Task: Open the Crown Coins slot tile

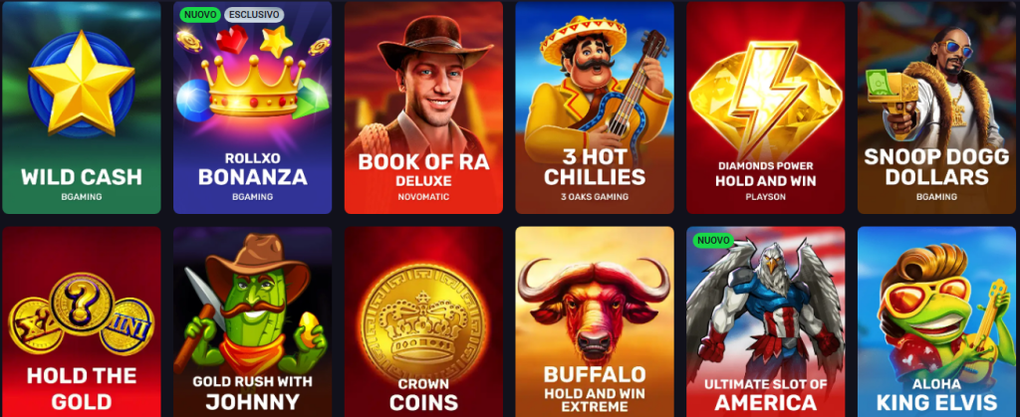Action: [x=423, y=321]
